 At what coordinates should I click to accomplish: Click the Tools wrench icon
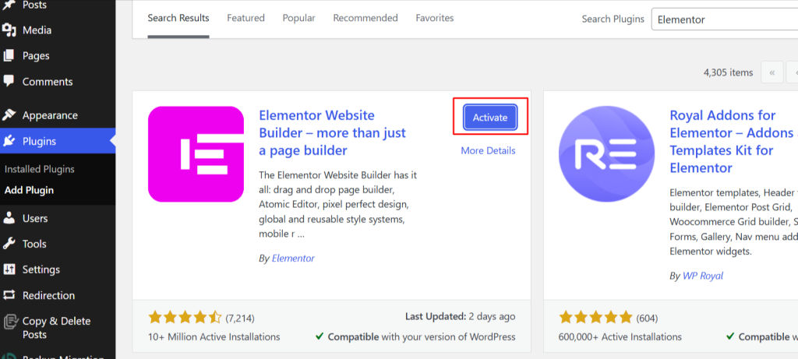coord(9,244)
